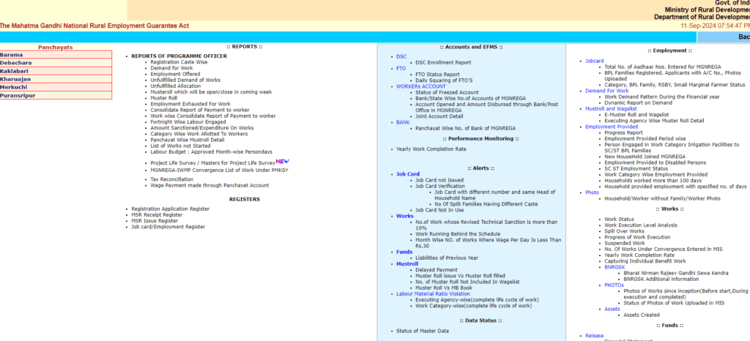Open MSR Issue Register
This screenshot has width=750, height=341.
[x=155, y=221]
